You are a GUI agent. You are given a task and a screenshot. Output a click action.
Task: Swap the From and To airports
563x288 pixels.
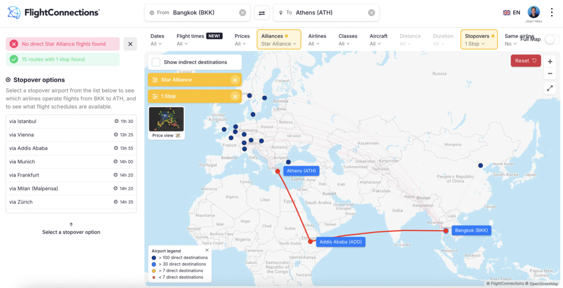pyautogui.click(x=262, y=13)
